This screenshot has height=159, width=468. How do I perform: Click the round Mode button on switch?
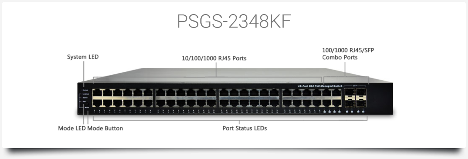pyautogui.click(x=86, y=104)
